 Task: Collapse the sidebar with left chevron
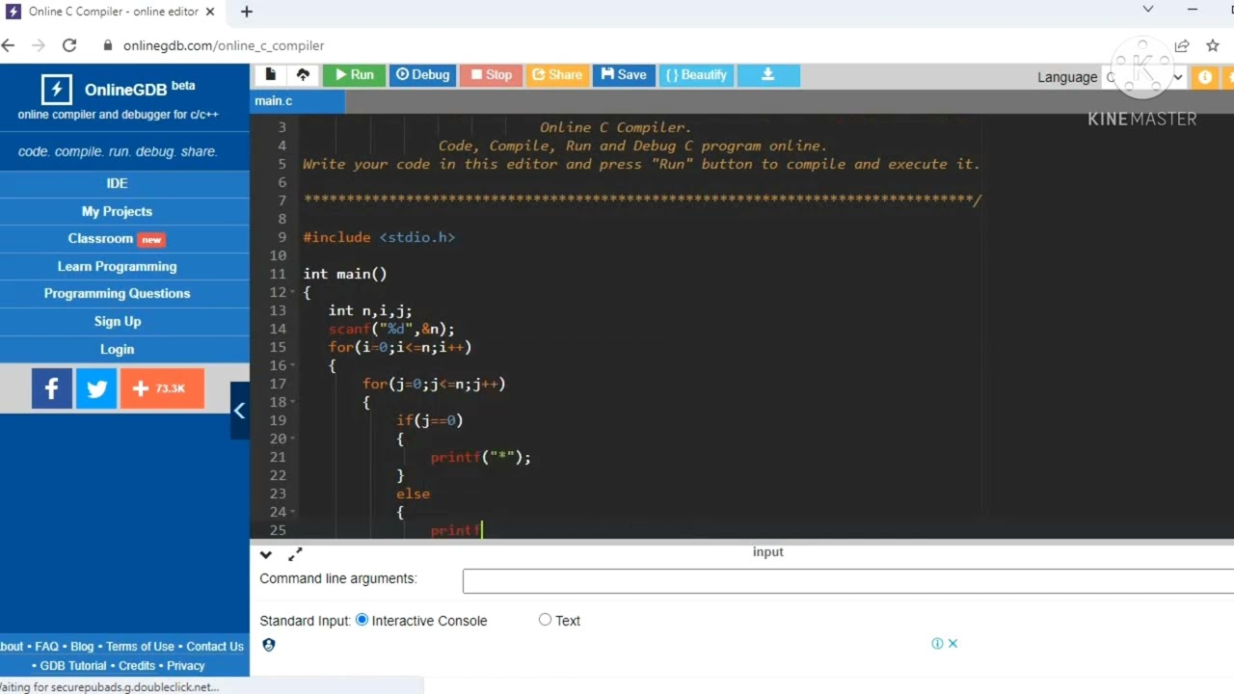coord(239,411)
